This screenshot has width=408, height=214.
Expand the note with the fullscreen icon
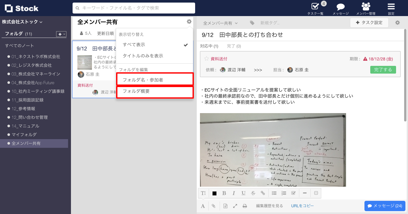coord(235,206)
